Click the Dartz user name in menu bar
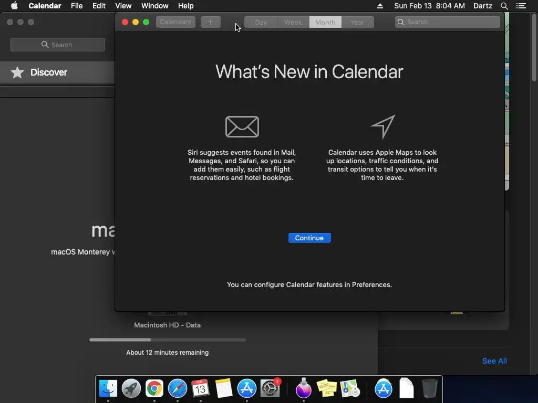Viewport: 538px width, 403px height. 482,6
